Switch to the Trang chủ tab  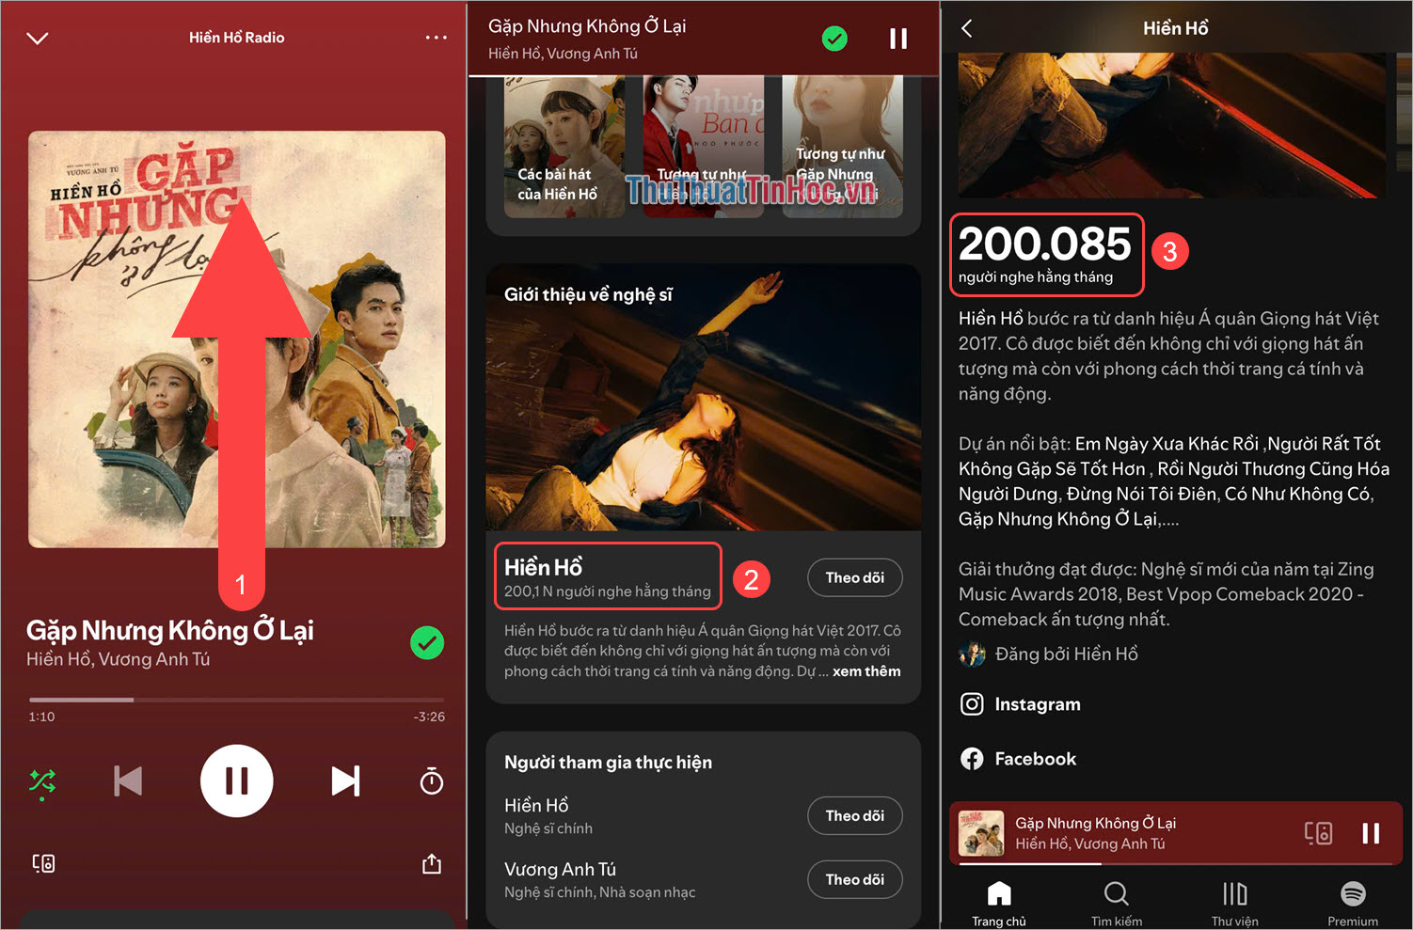click(x=999, y=904)
